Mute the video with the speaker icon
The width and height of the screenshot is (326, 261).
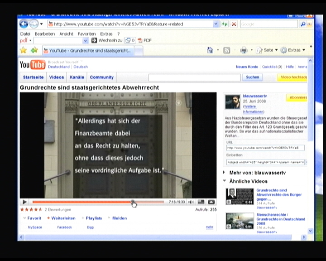191,202
